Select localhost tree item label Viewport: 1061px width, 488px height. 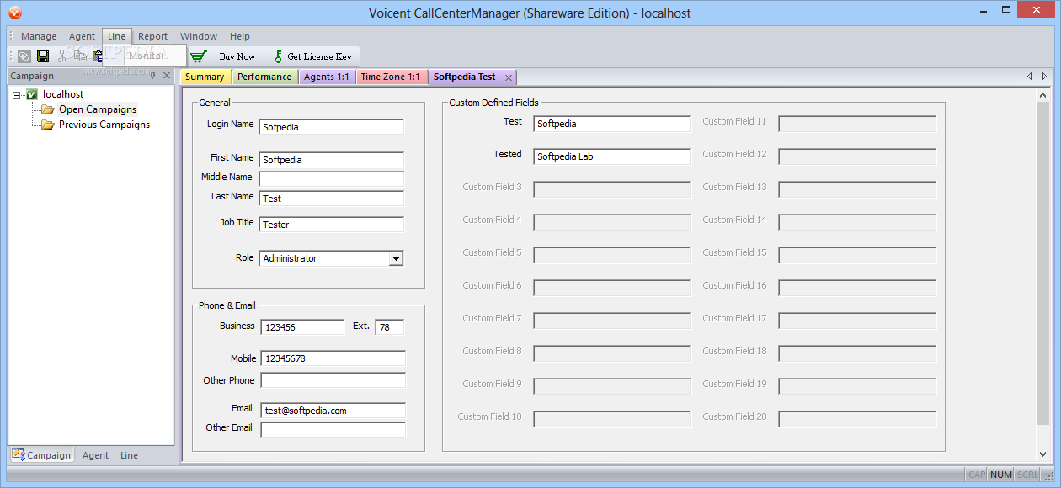coord(63,94)
